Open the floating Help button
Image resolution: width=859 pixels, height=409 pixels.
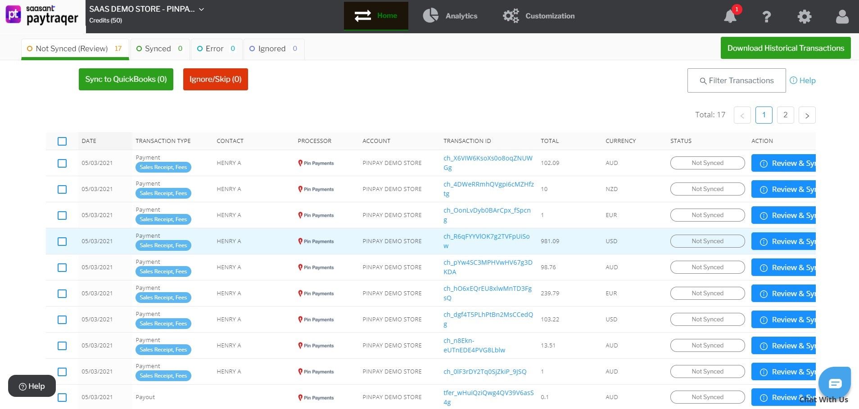click(32, 386)
